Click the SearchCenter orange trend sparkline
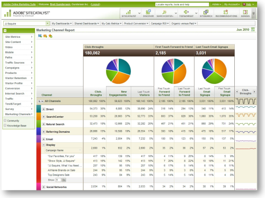This screenshot has width=265, height=198. [246, 115]
